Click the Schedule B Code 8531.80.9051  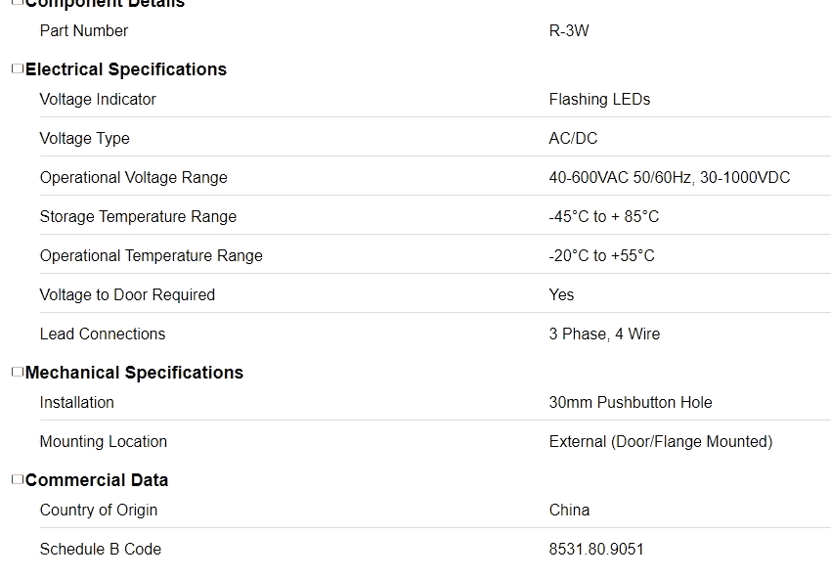pos(596,549)
